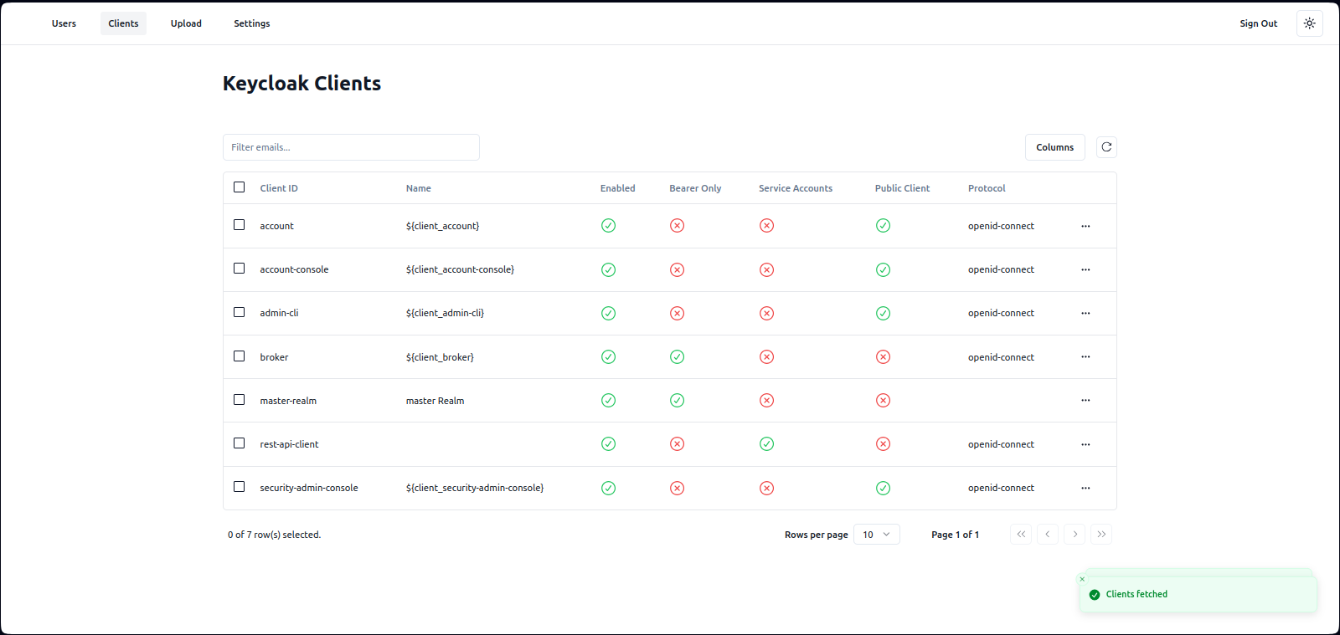Click the Bearer Only check icon for broker
Image resolution: width=1340 pixels, height=635 pixels.
click(678, 357)
